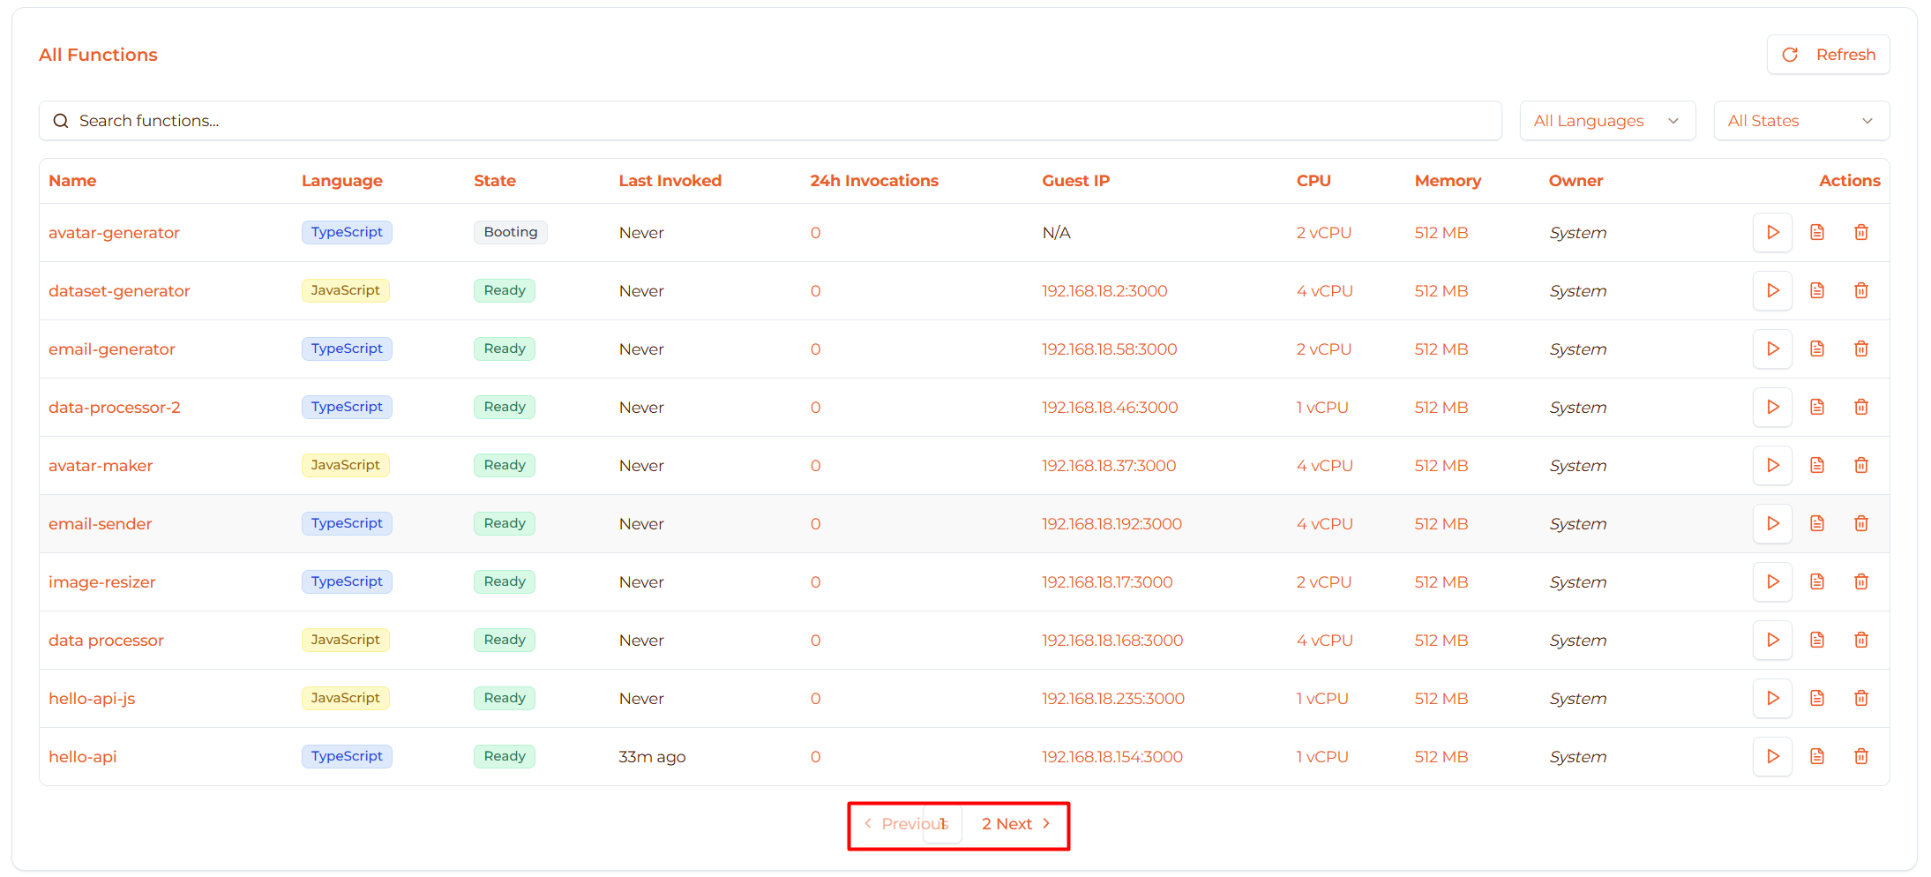Open logs for email-sender

click(1817, 523)
